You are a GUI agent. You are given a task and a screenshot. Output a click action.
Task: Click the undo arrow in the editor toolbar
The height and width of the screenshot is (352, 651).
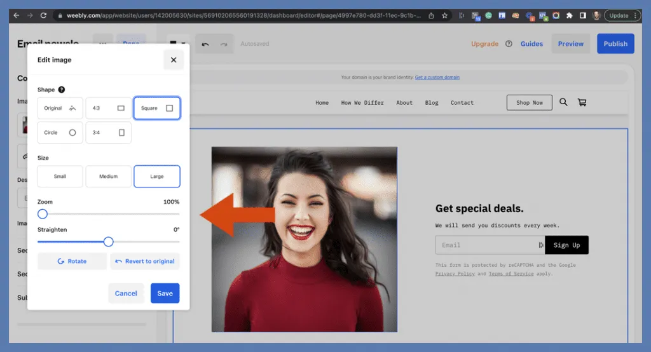pos(205,44)
